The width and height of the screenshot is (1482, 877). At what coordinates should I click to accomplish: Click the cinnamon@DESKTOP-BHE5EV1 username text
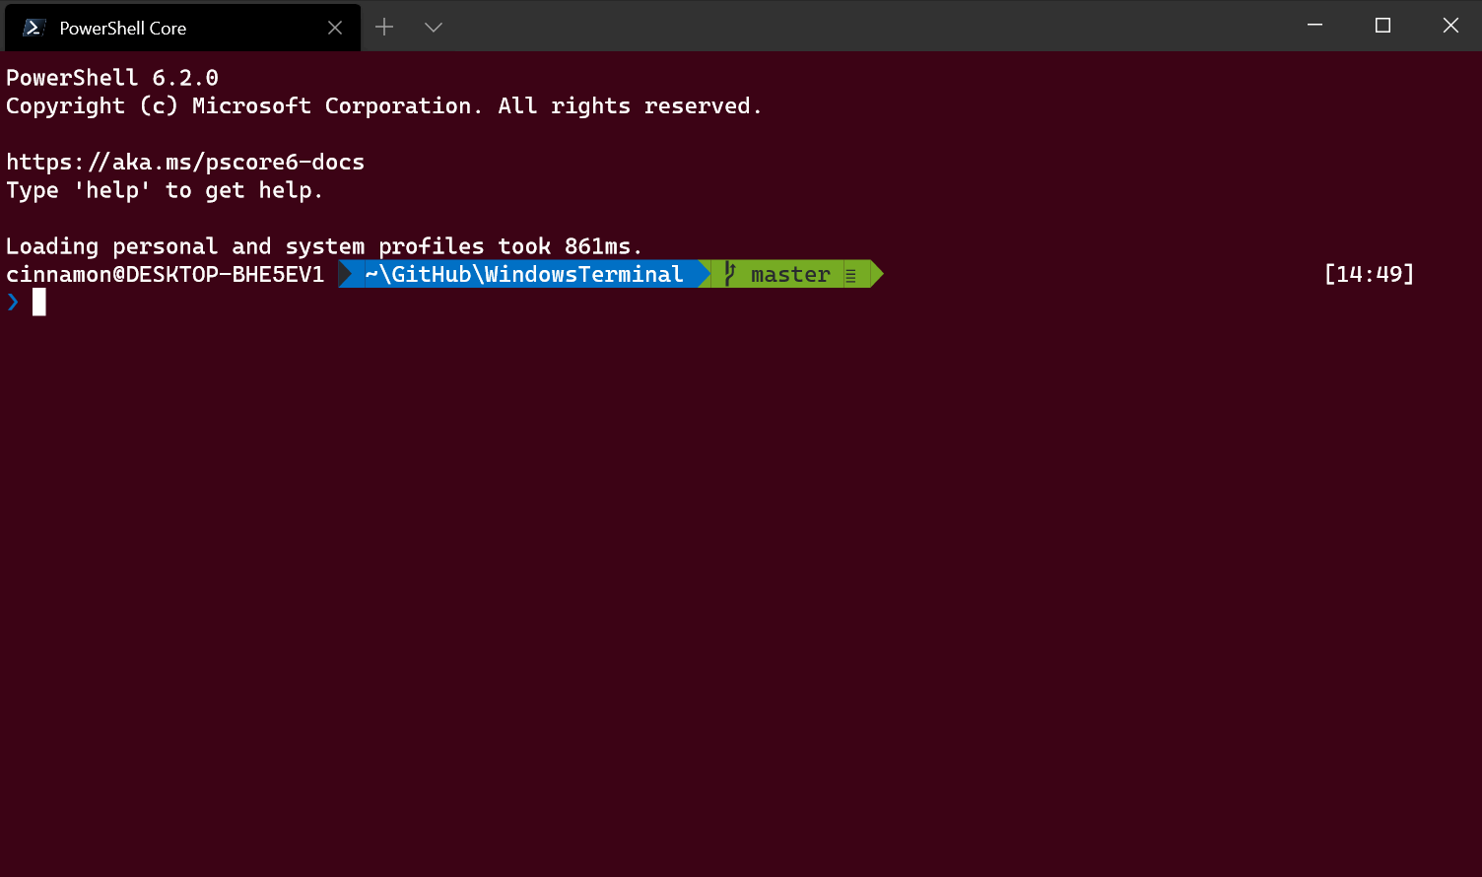tap(165, 274)
